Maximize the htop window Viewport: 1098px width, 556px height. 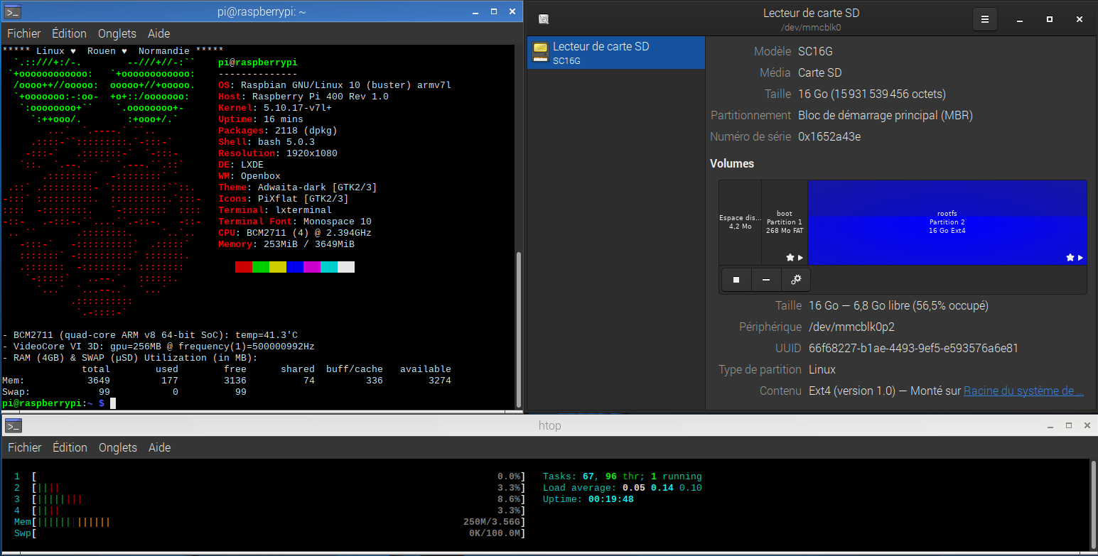(1069, 425)
